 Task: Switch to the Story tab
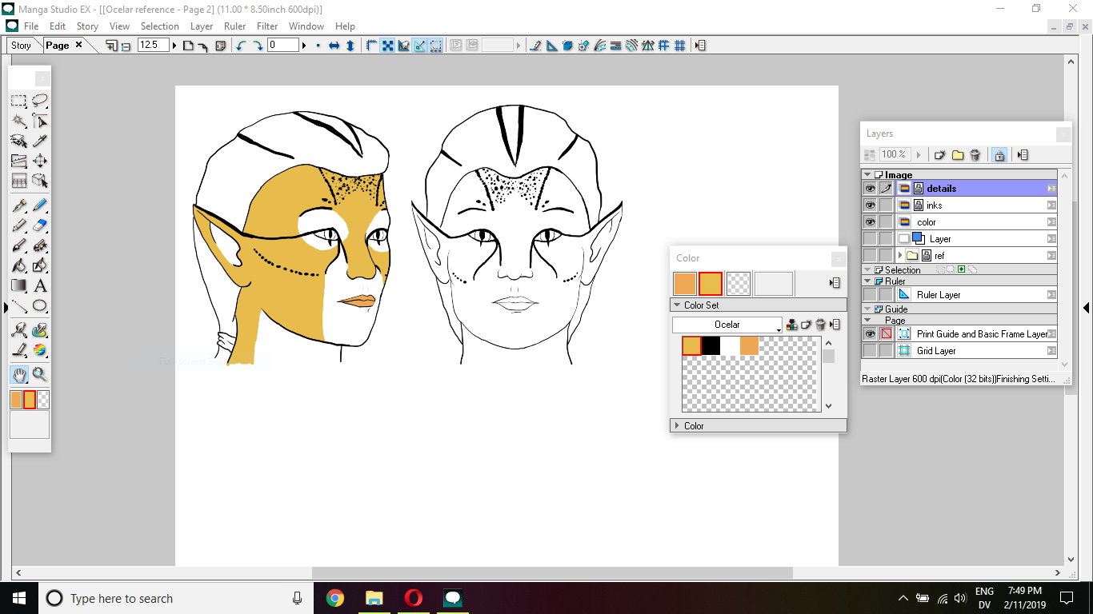[x=22, y=46]
